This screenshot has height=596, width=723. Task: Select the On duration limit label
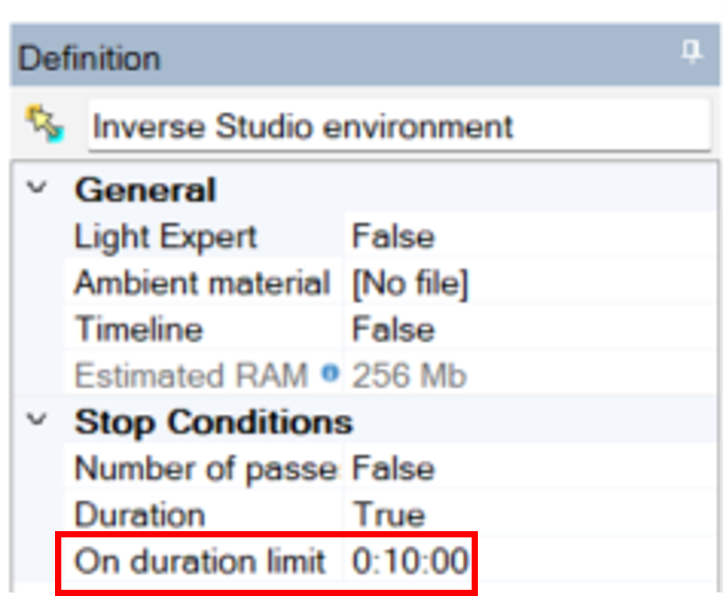tap(200, 561)
